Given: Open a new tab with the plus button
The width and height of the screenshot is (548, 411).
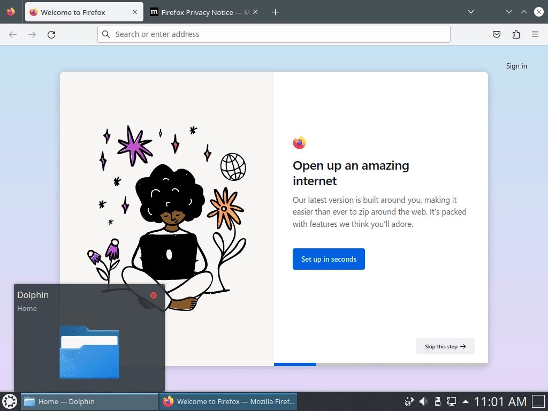Looking at the screenshot, I should click(276, 12).
